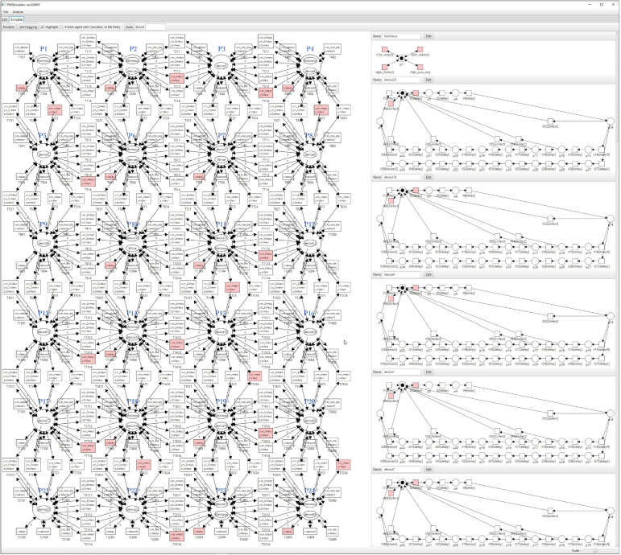Fire highlighted transition T423 below P4
This screenshot has height=555, width=621.
321,110
